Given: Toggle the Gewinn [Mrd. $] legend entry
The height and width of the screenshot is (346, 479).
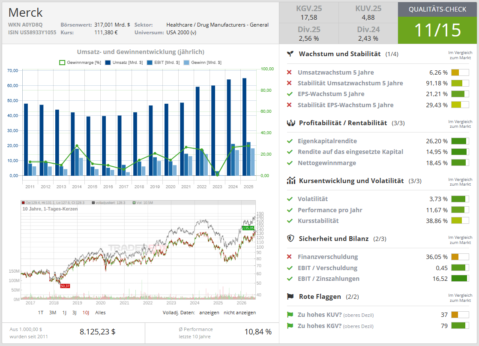Looking at the screenshot, I should point(203,62).
